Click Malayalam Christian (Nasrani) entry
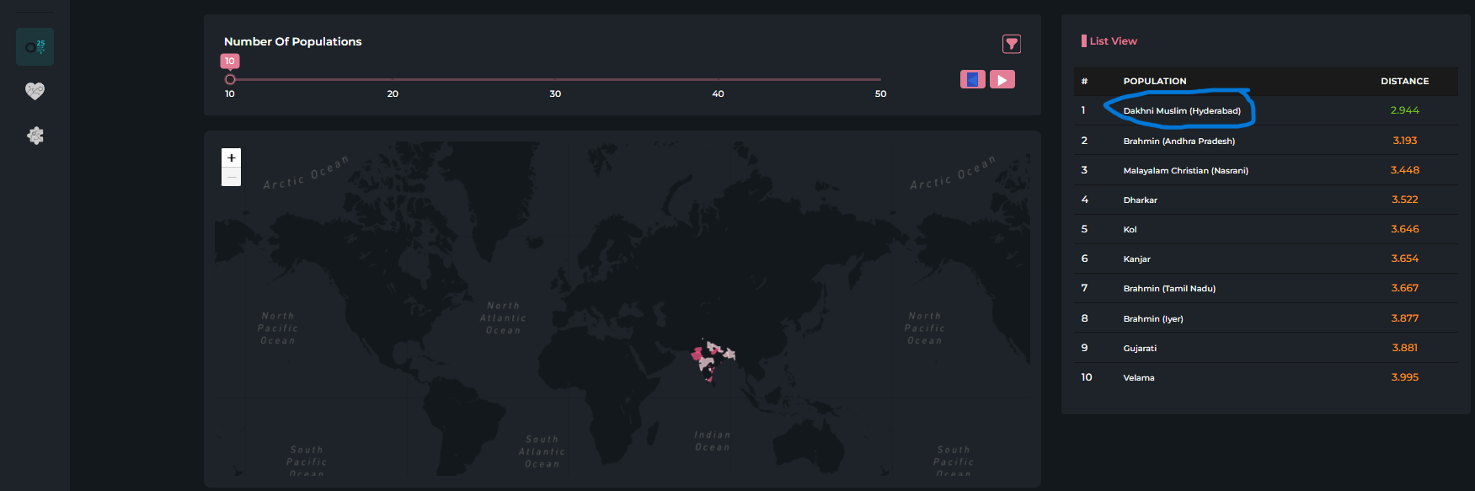Viewport: 1475px width, 491px height. click(x=1185, y=171)
